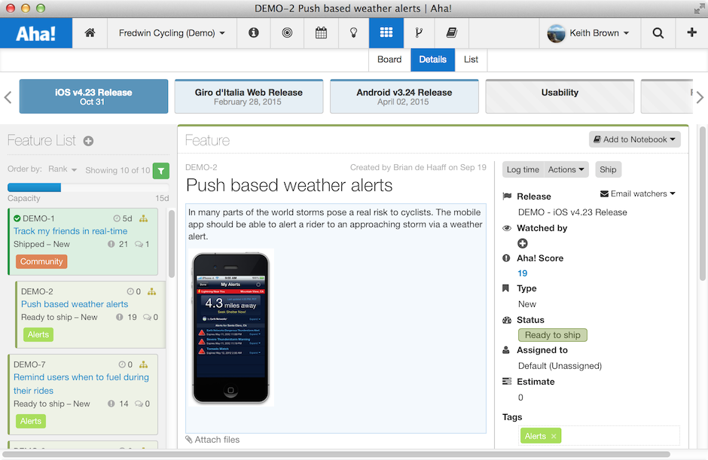
Task: Open the strategy target icon
Action: click(x=287, y=32)
